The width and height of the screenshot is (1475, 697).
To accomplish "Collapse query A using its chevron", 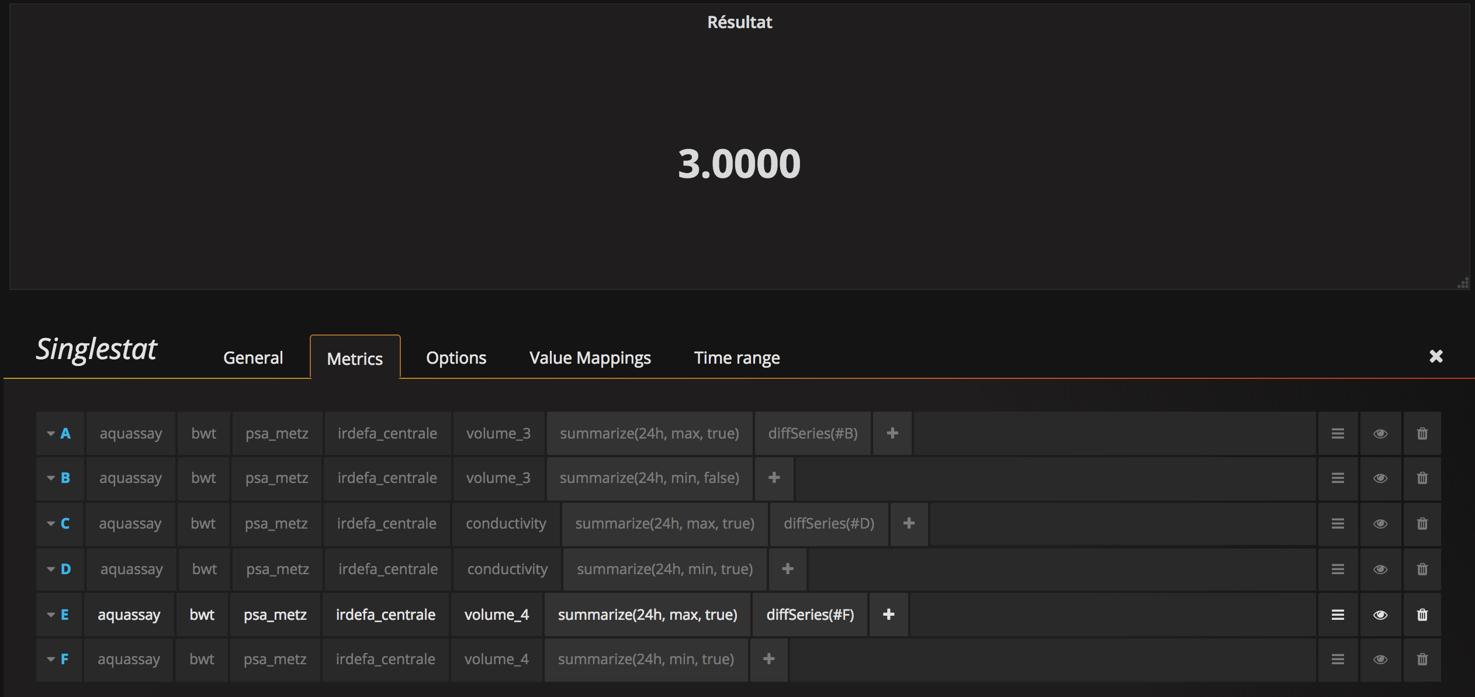I will point(50,433).
